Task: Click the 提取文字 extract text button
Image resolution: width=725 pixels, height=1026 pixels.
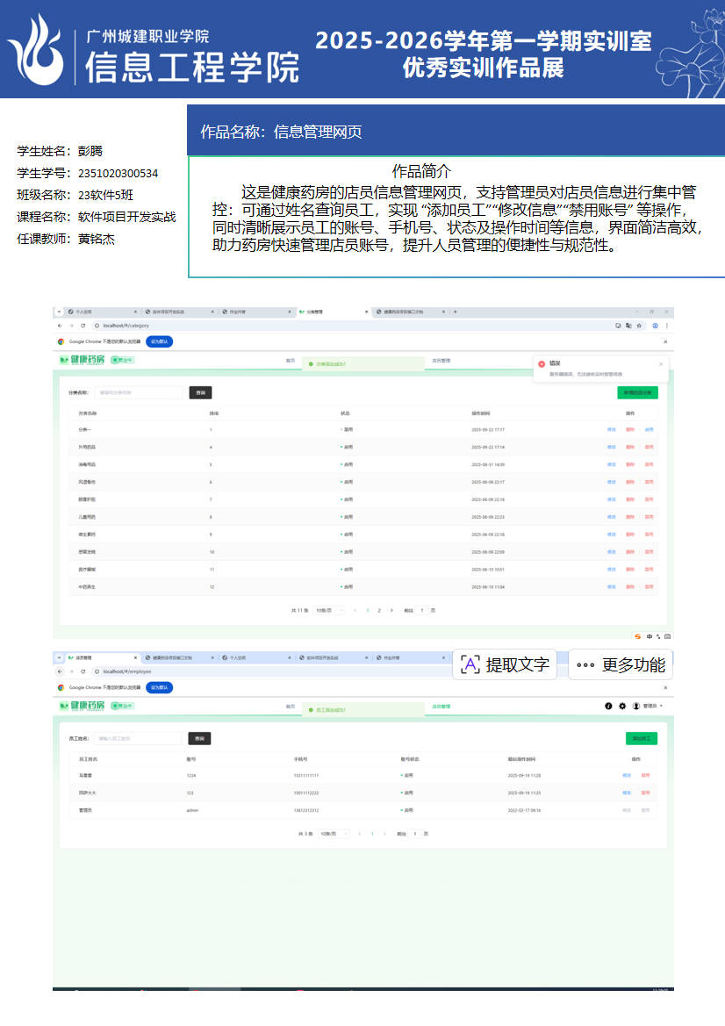Action: [x=505, y=664]
